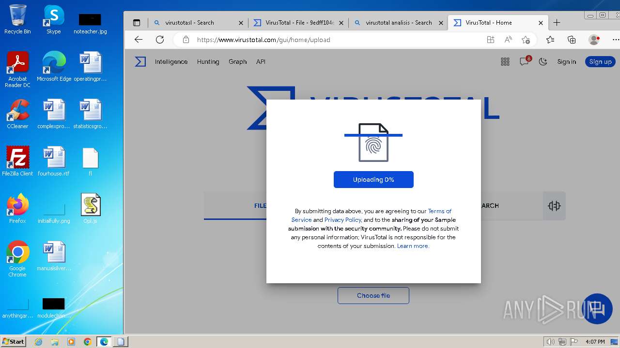Launch Skype from desktop

coord(53,19)
